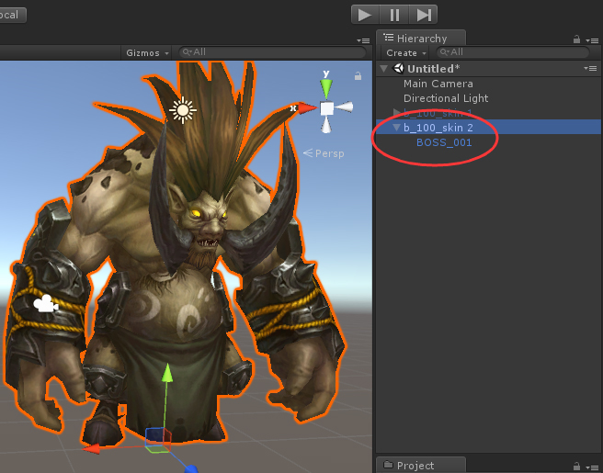Click the green Y axis gizmo cone
603x473 pixels.
[326, 89]
